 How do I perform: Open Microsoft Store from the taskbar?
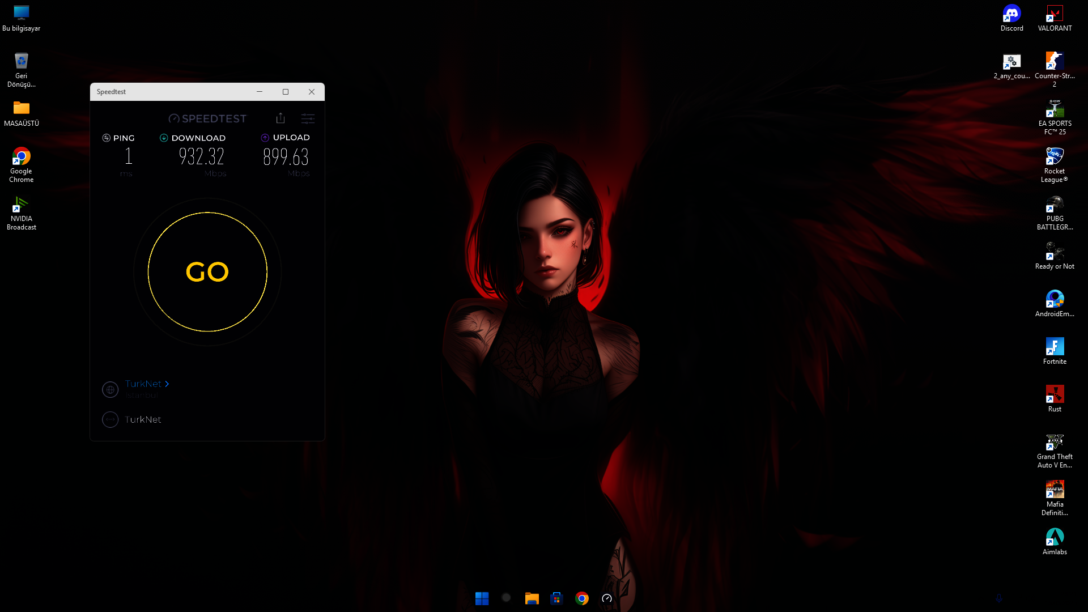tap(556, 598)
